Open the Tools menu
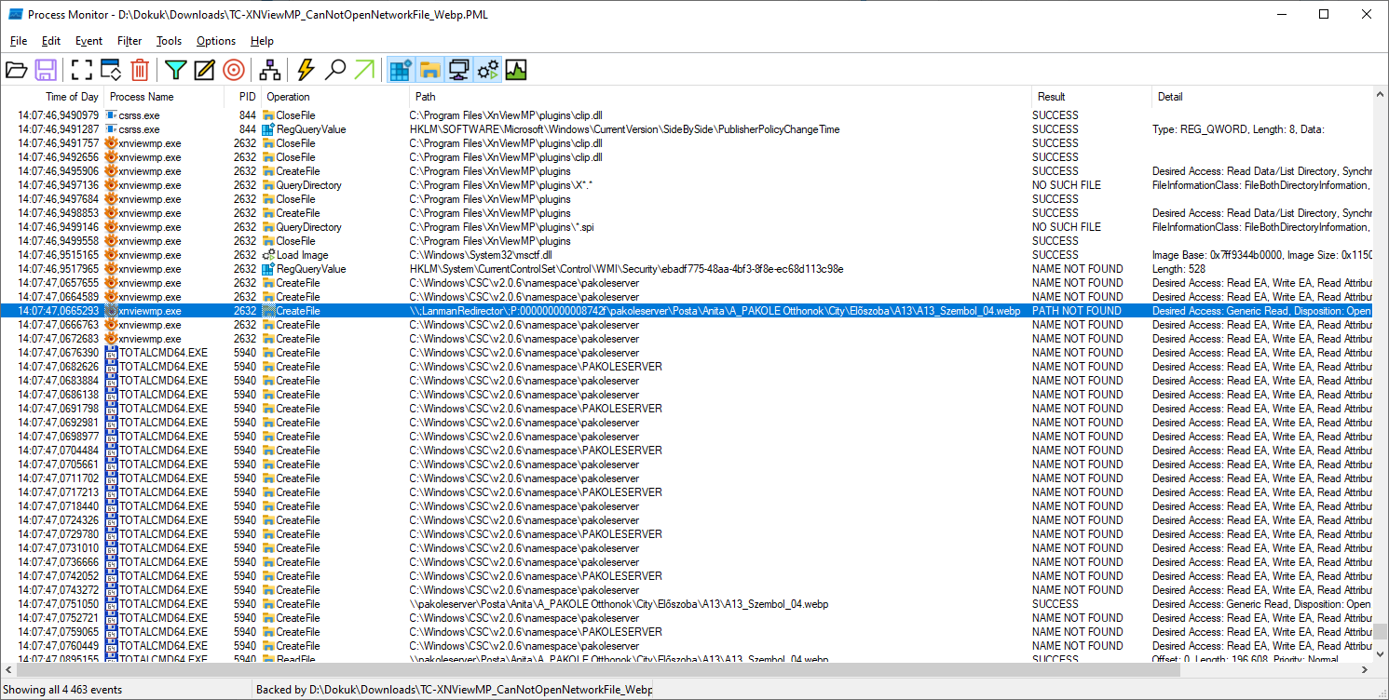 click(170, 41)
